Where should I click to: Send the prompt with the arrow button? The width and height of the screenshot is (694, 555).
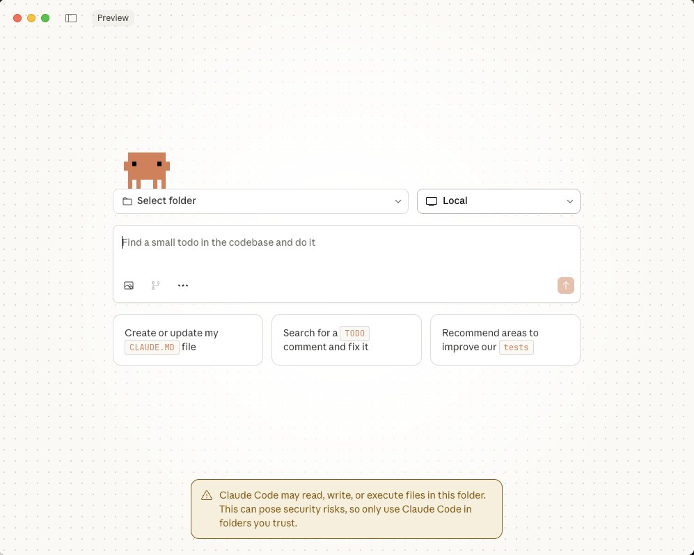pos(566,286)
